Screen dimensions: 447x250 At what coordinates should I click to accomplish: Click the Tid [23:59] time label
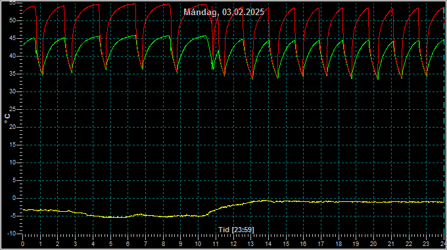[236, 230]
